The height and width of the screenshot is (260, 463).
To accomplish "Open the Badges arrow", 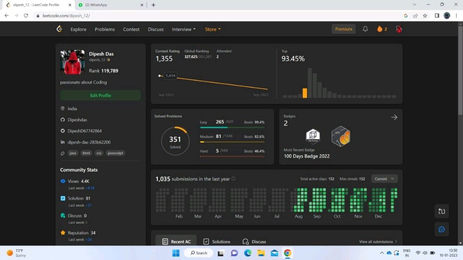I will tap(394, 117).
